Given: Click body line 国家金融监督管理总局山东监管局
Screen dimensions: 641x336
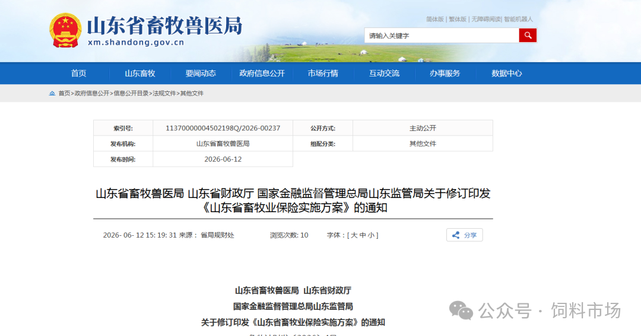Looking at the screenshot, I should tap(293, 306).
